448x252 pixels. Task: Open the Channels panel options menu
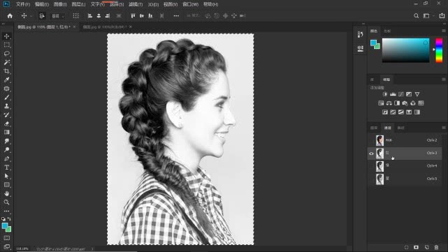click(443, 128)
